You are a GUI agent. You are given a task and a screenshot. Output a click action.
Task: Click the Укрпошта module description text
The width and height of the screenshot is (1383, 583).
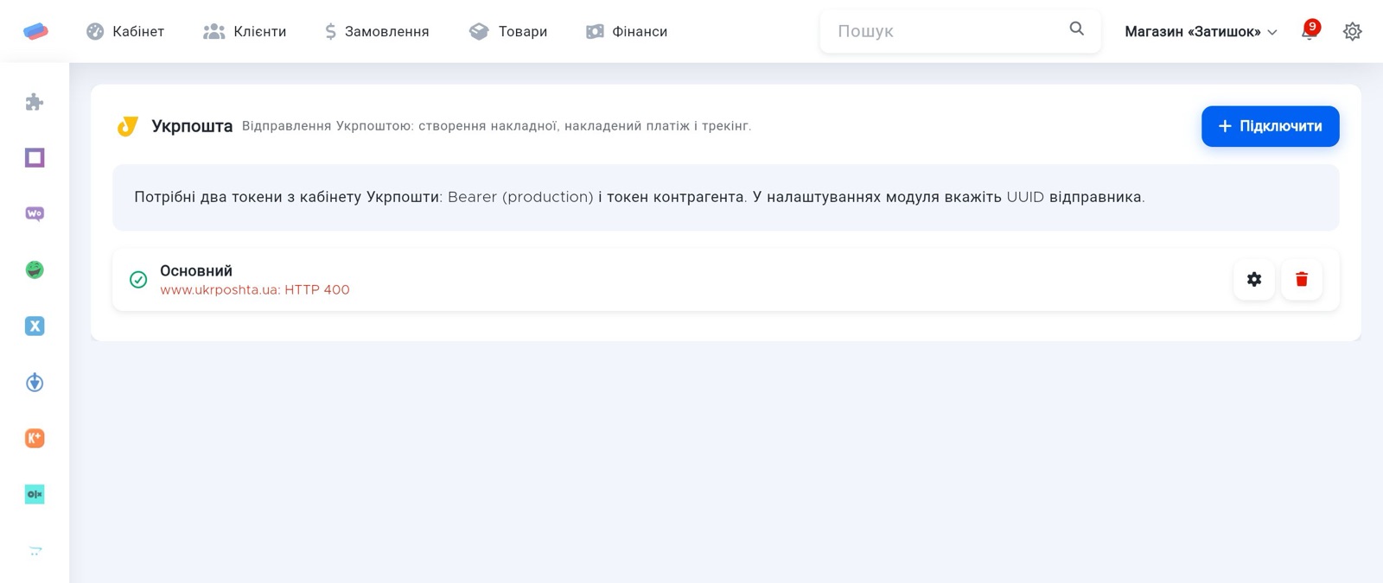click(x=496, y=126)
